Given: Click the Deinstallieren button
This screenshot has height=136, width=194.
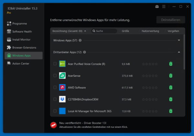Looking at the screenshot, I should coord(171,20).
